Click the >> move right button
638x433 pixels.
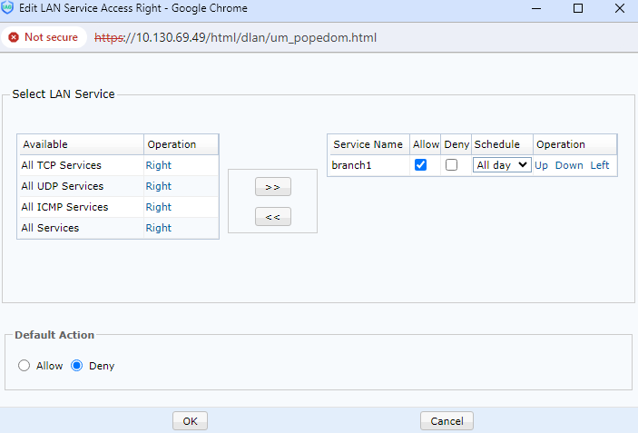pos(272,186)
